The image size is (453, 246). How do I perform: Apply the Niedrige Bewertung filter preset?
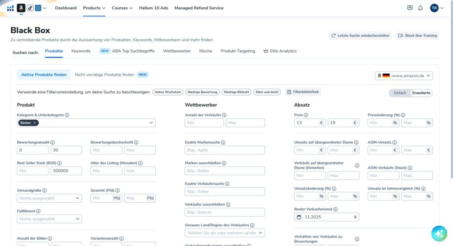tap(202, 92)
